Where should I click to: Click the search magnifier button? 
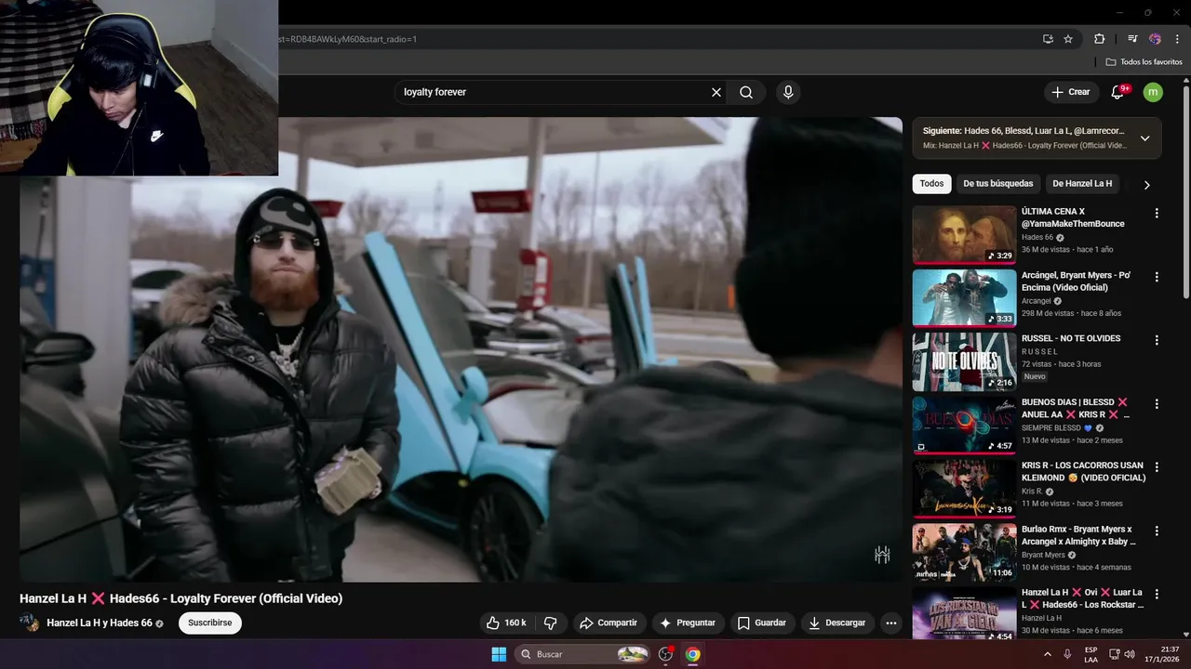pos(746,92)
